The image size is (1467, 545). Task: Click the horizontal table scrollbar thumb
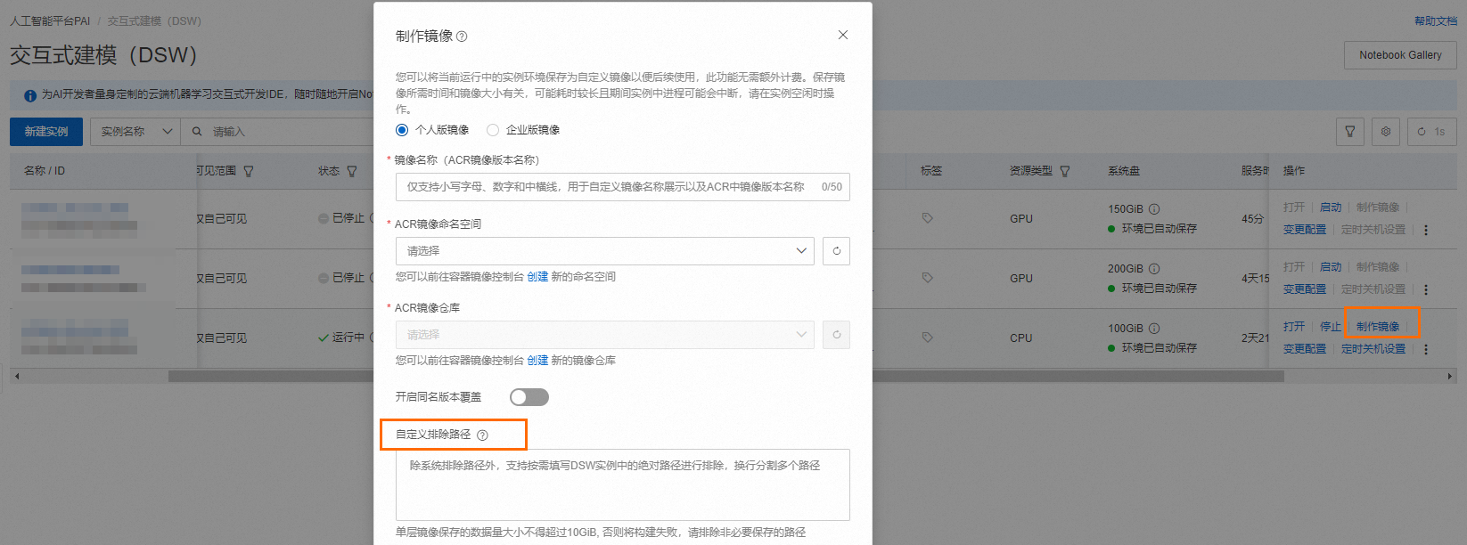click(726, 377)
